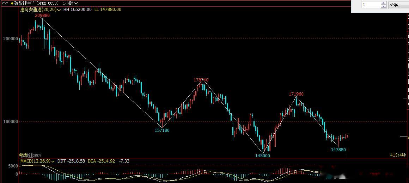Click the 145000 trough price label
Screen dimensions: 409x183
(x=263, y=155)
